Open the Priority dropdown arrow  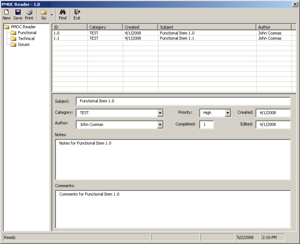coord(228,113)
